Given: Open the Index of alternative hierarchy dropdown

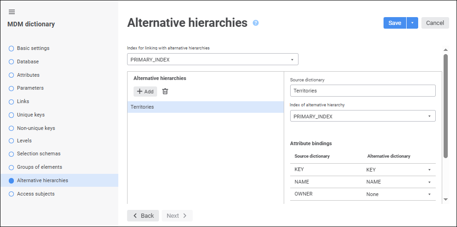Looking at the screenshot, I should [363, 117].
